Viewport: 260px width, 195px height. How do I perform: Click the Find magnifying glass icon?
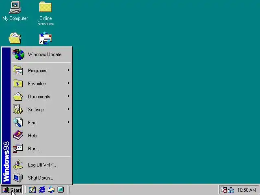(x=18, y=122)
